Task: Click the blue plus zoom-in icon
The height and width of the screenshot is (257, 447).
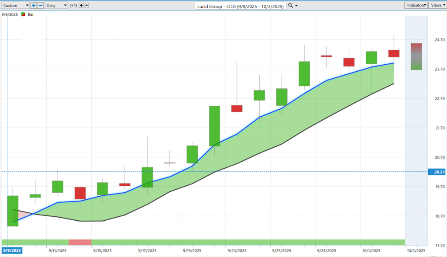Action: click(x=34, y=5)
